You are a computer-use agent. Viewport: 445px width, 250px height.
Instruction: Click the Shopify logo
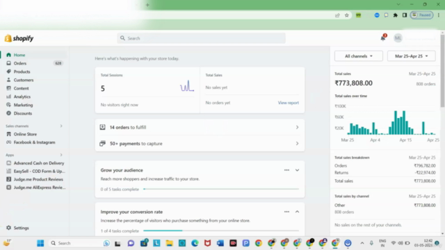click(19, 38)
